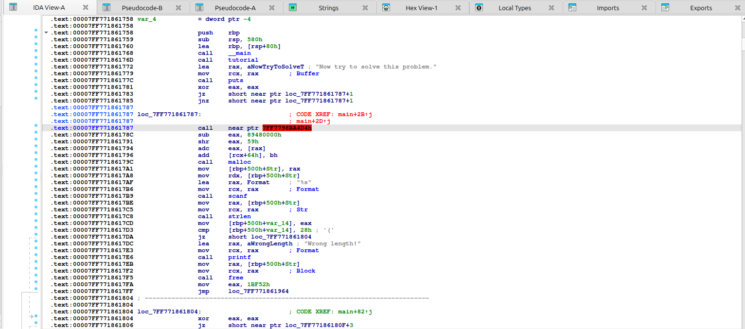Collapse the main function at push rbp

tap(46, 33)
